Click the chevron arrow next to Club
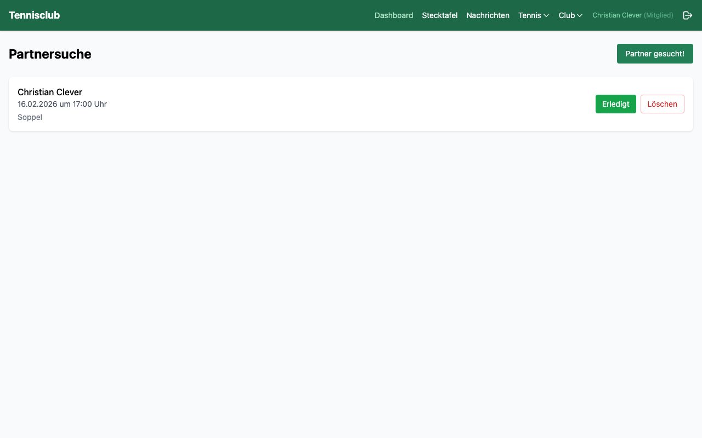This screenshot has width=702, height=438. pyautogui.click(x=580, y=16)
